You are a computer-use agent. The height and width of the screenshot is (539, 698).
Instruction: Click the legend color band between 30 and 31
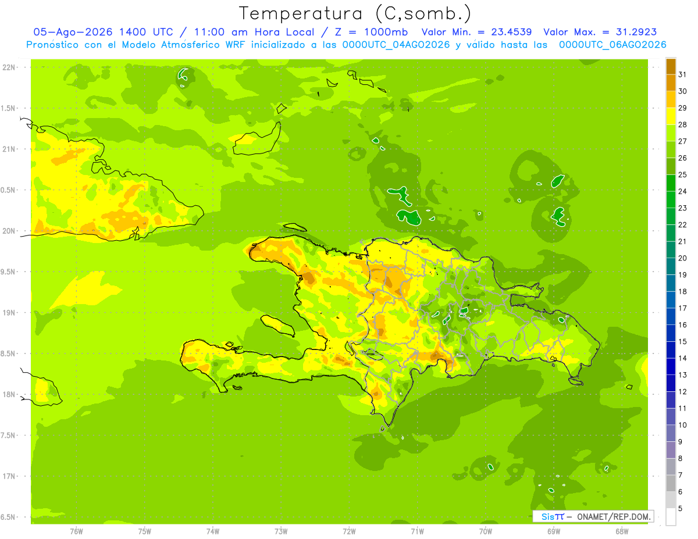[x=671, y=83]
